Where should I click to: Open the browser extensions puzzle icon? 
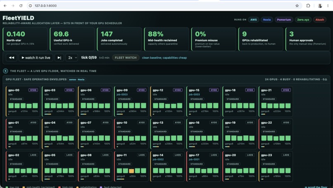coord(308,6)
